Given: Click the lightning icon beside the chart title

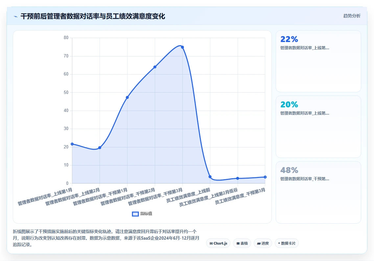Looking at the screenshot, I should tap(16, 16).
